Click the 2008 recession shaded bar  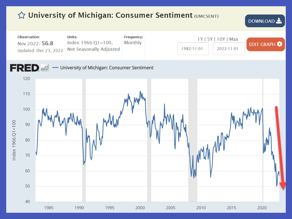pyautogui.click(x=193, y=140)
